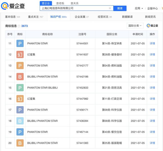The height and width of the screenshot is (151, 163).
Task: Click PHANTOM STAR BILIBILI trademark name
Action: (43, 88)
